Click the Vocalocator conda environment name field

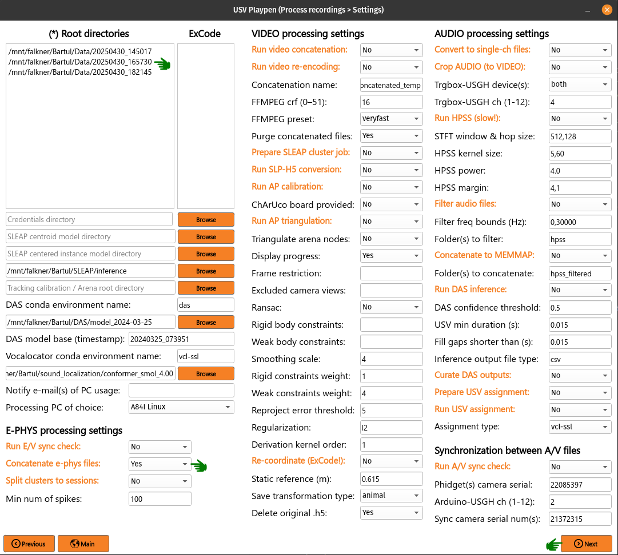point(206,356)
